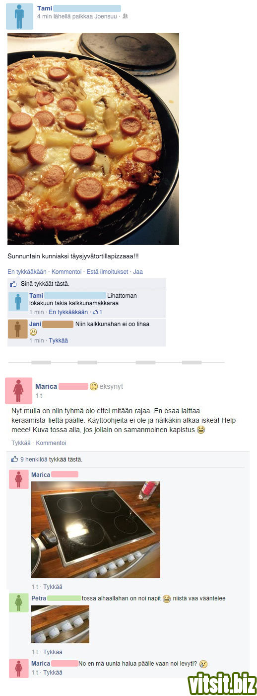Click the like count icon on Tami's comment
Image resolution: width=257 pixels, height=696 pixels.
pos(96,312)
